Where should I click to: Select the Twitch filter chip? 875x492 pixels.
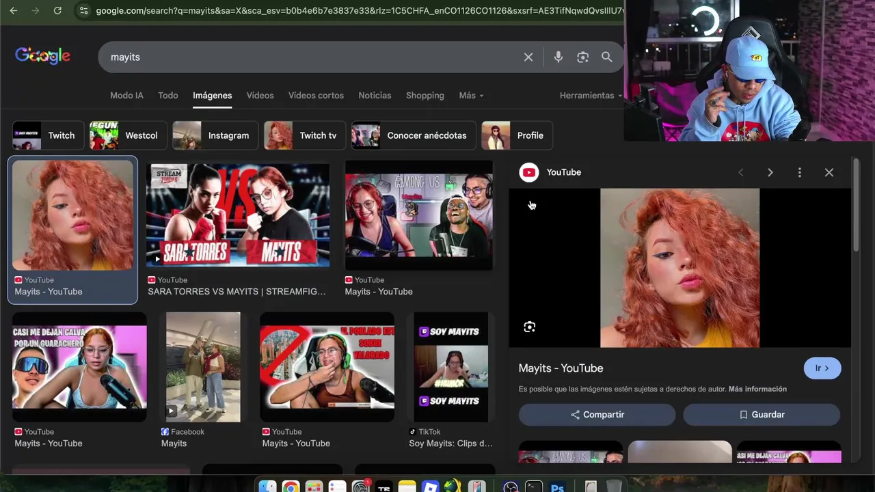coord(48,135)
